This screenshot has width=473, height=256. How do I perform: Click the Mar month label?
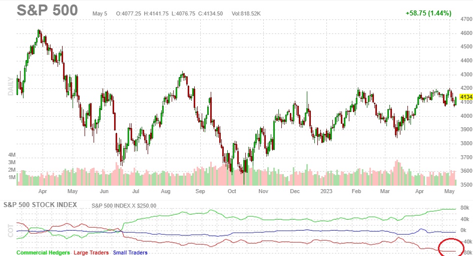385,191
